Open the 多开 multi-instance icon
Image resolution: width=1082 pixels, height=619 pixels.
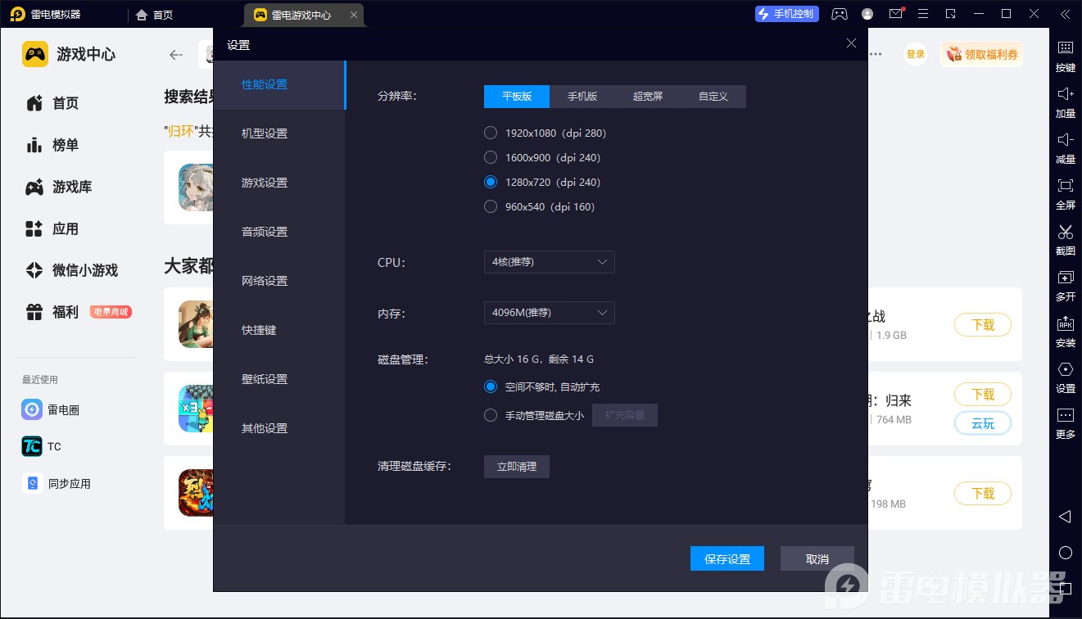1065,278
